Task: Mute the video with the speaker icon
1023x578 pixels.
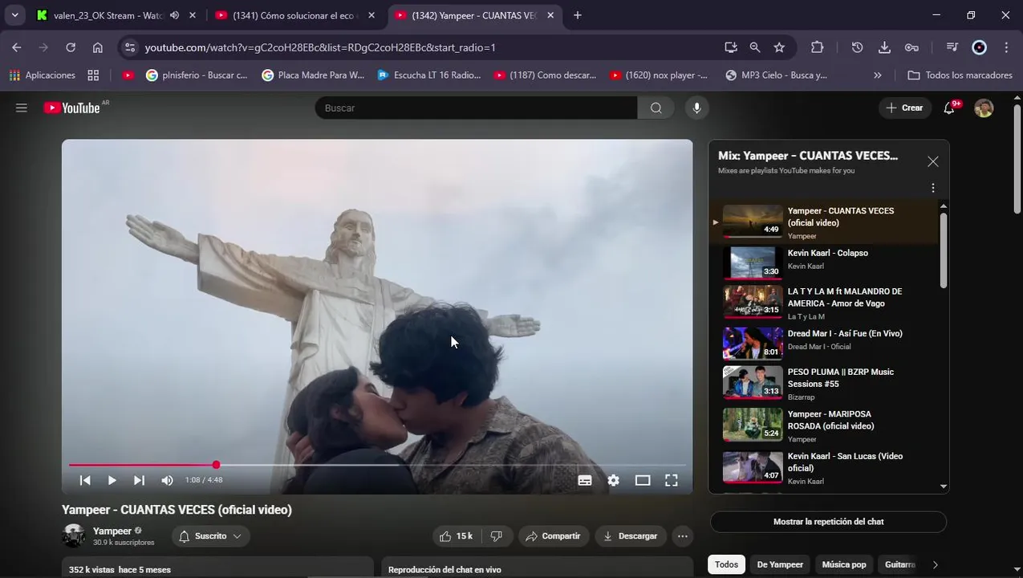Action: 167,480
